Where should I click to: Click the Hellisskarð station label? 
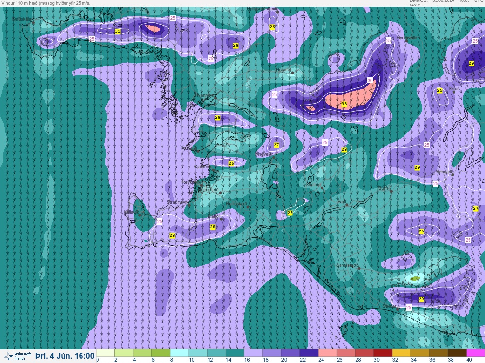point(237,204)
